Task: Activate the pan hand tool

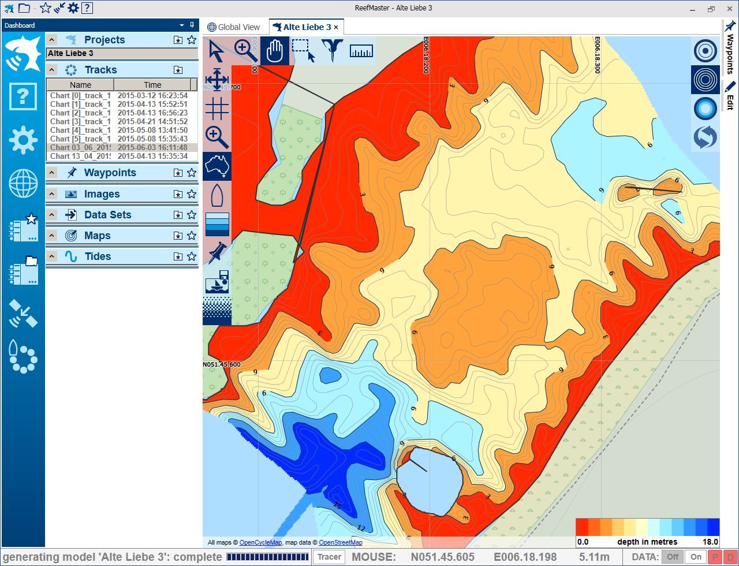Action: click(275, 51)
